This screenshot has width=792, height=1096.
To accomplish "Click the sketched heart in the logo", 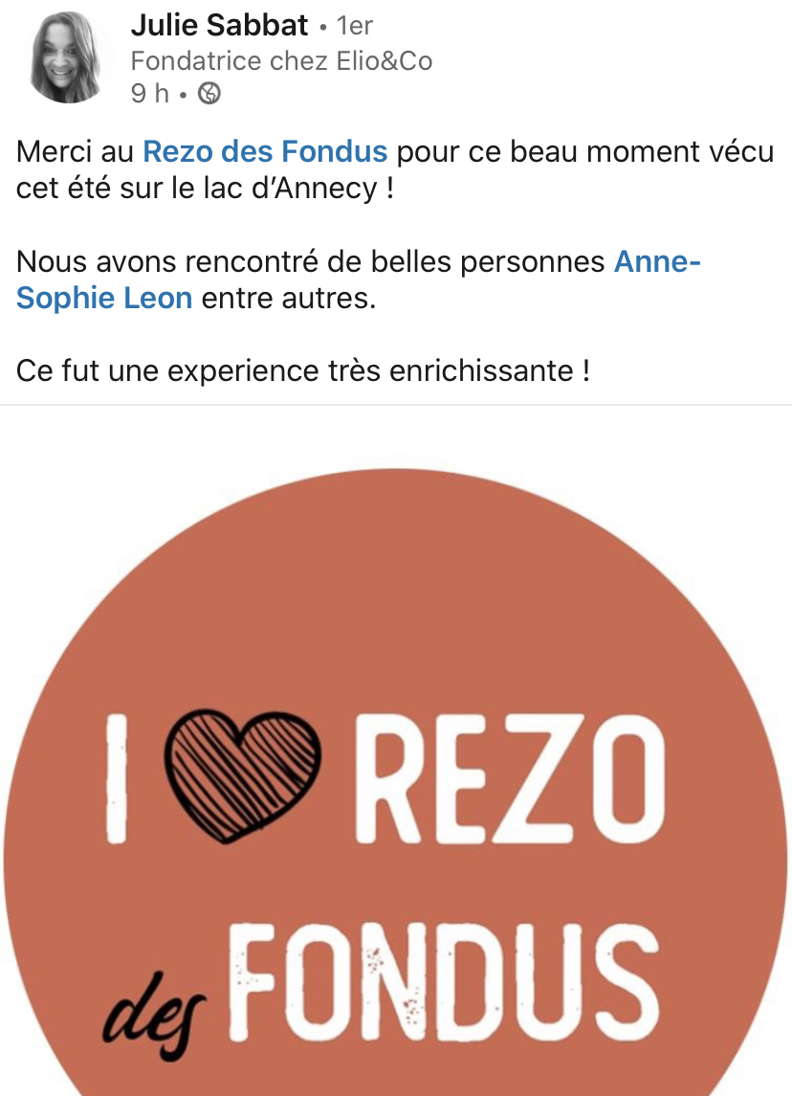I will tap(242, 776).
